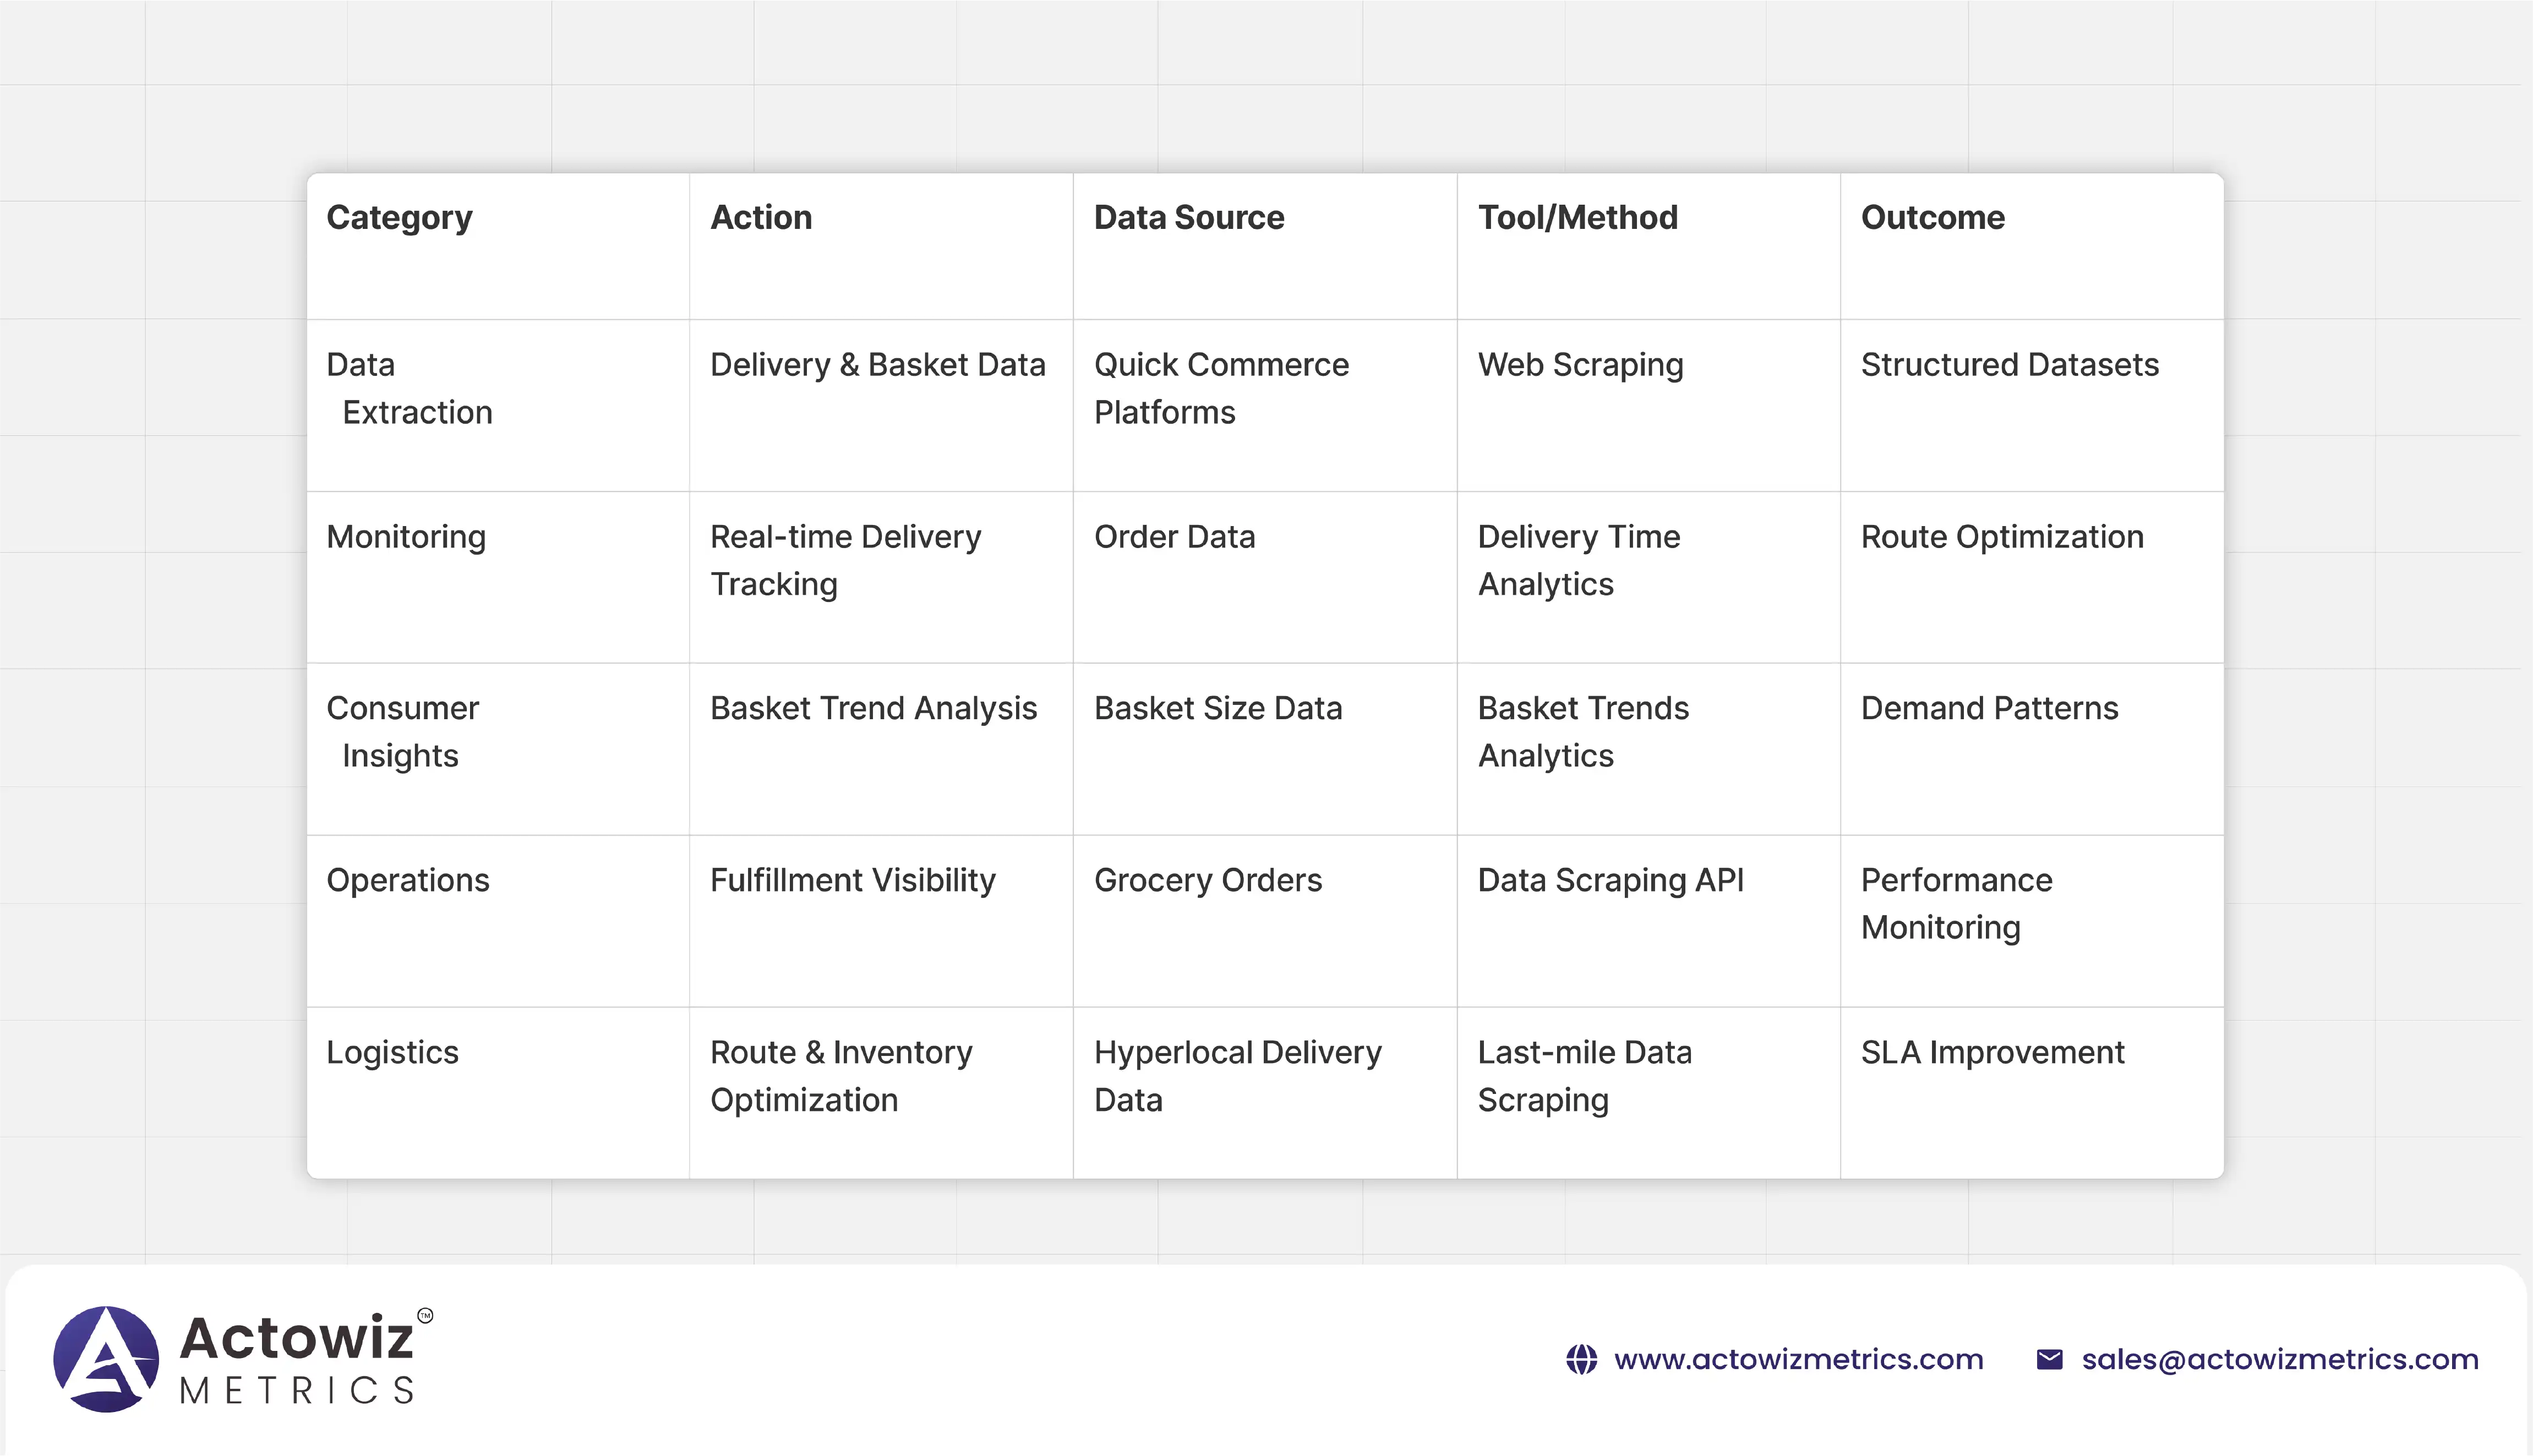This screenshot has height=1456, width=2533.
Task: Click the Route Optimization outcome cell
Action: [2002, 537]
